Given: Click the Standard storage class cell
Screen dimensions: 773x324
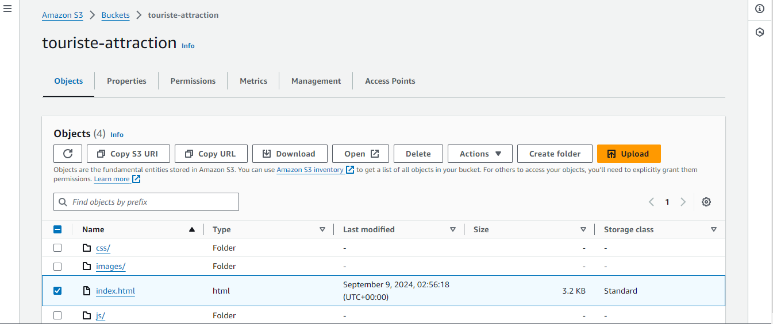Looking at the screenshot, I should pyautogui.click(x=621, y=291).
